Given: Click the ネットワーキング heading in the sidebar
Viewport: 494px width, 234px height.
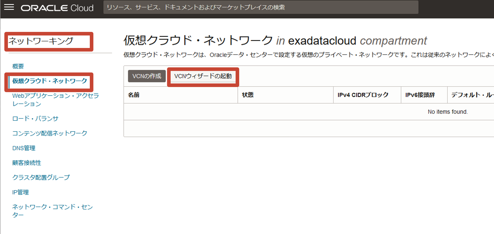Looking at the screenshot, I should [x=41, y=41].
